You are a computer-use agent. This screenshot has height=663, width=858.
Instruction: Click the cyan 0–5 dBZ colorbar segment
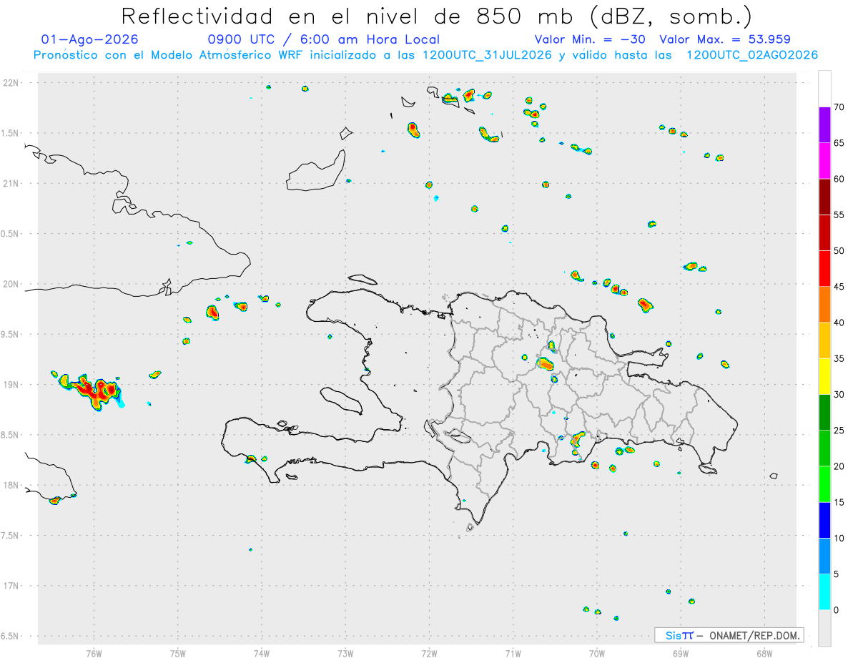point(824,592)
